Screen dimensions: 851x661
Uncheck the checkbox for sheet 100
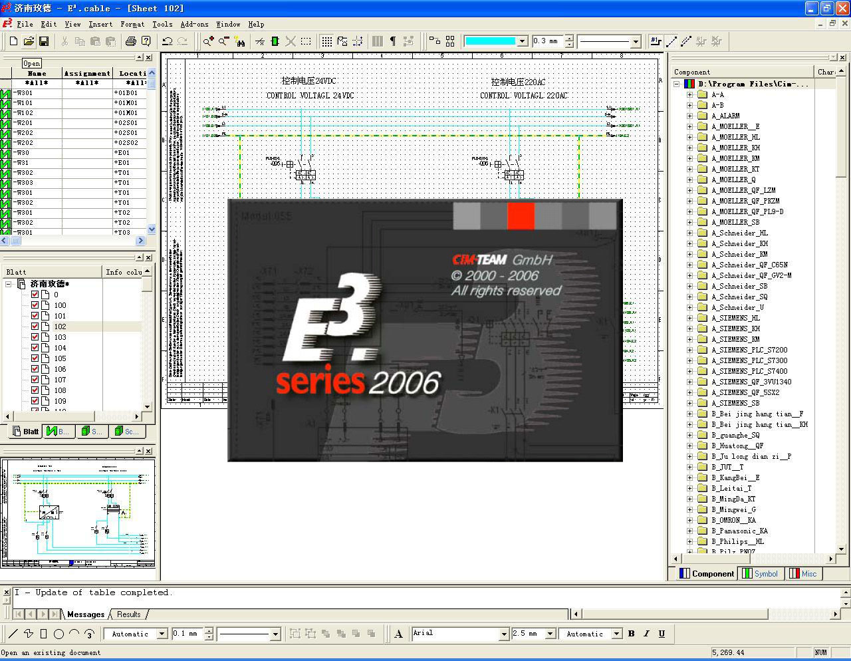35,305
